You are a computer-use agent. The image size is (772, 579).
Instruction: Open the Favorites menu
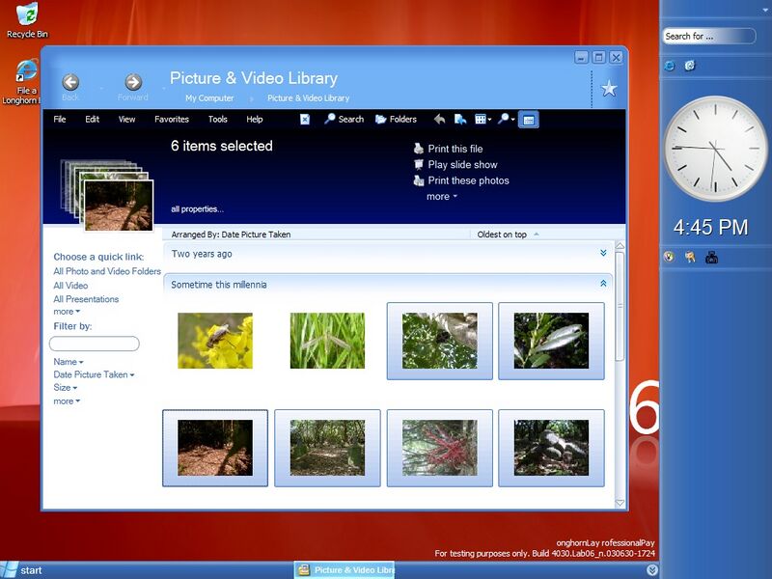pyautogui.click(x=172, y=120)
